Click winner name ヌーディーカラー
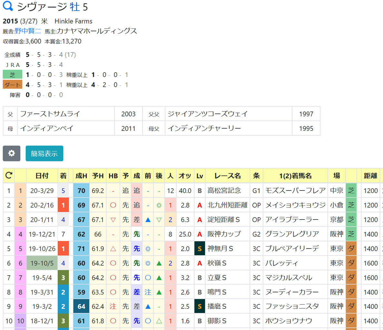 click(292, 292)
